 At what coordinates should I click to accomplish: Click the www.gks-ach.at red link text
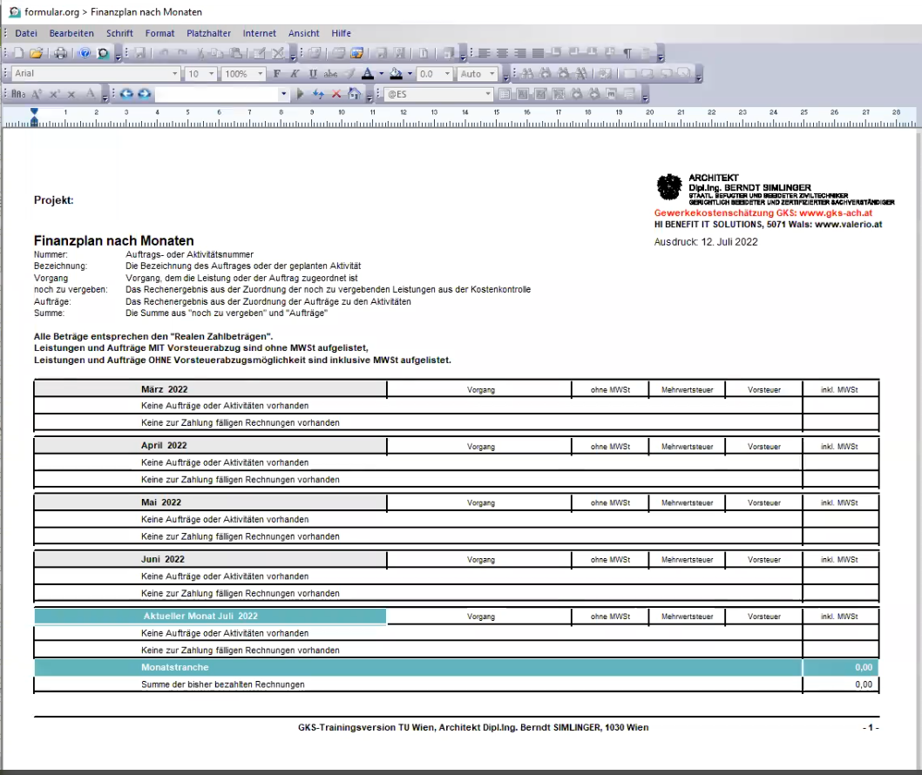tap(836, 212)
